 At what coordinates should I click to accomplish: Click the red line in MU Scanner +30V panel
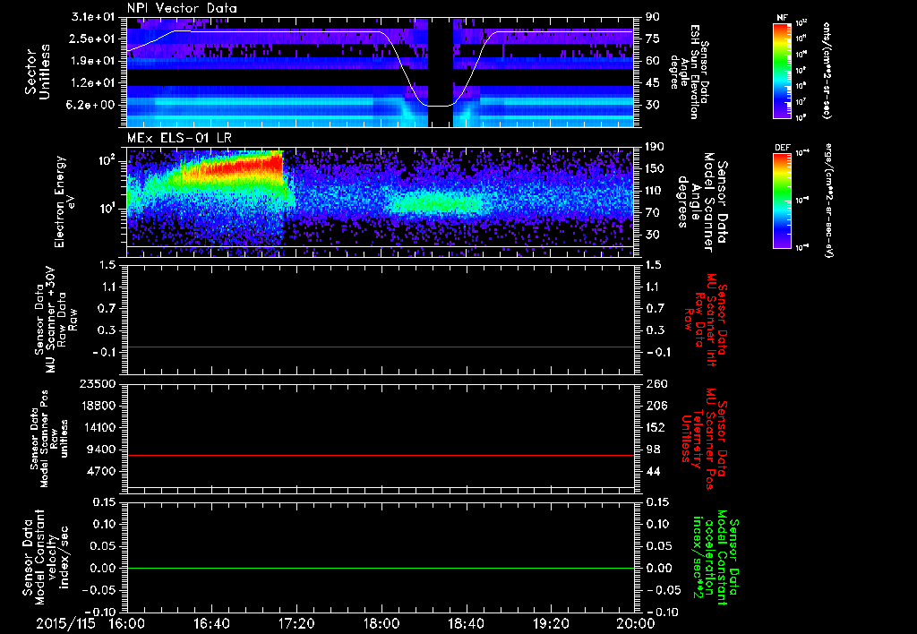pos(380,347)
